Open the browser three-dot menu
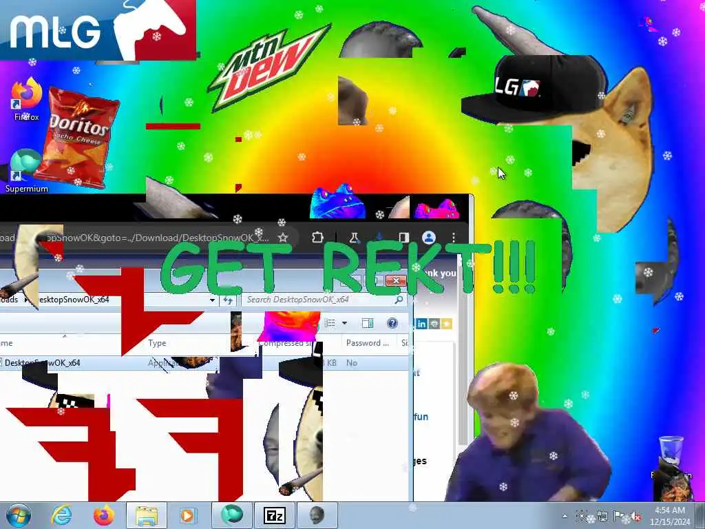The height and width of the screenshot is (529, 705). [454, 238]
